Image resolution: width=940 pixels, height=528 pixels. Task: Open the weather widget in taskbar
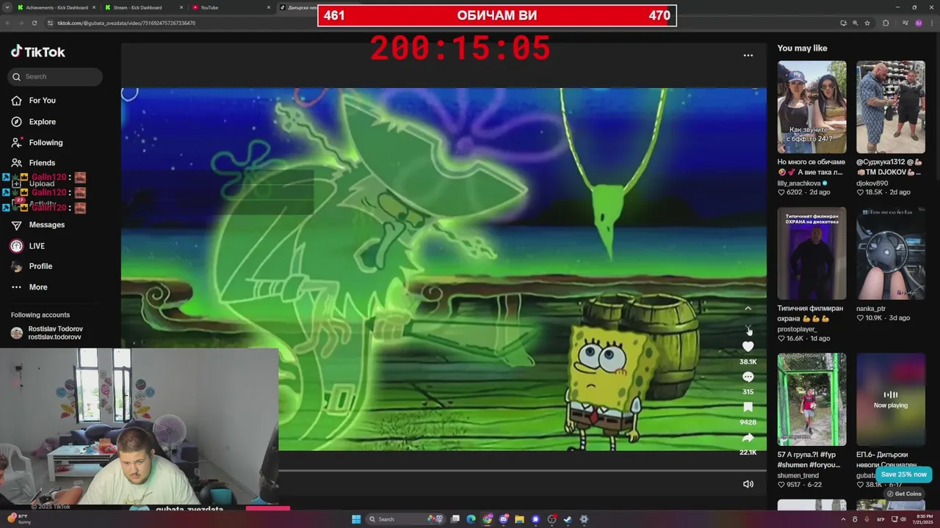pos(19,518)
